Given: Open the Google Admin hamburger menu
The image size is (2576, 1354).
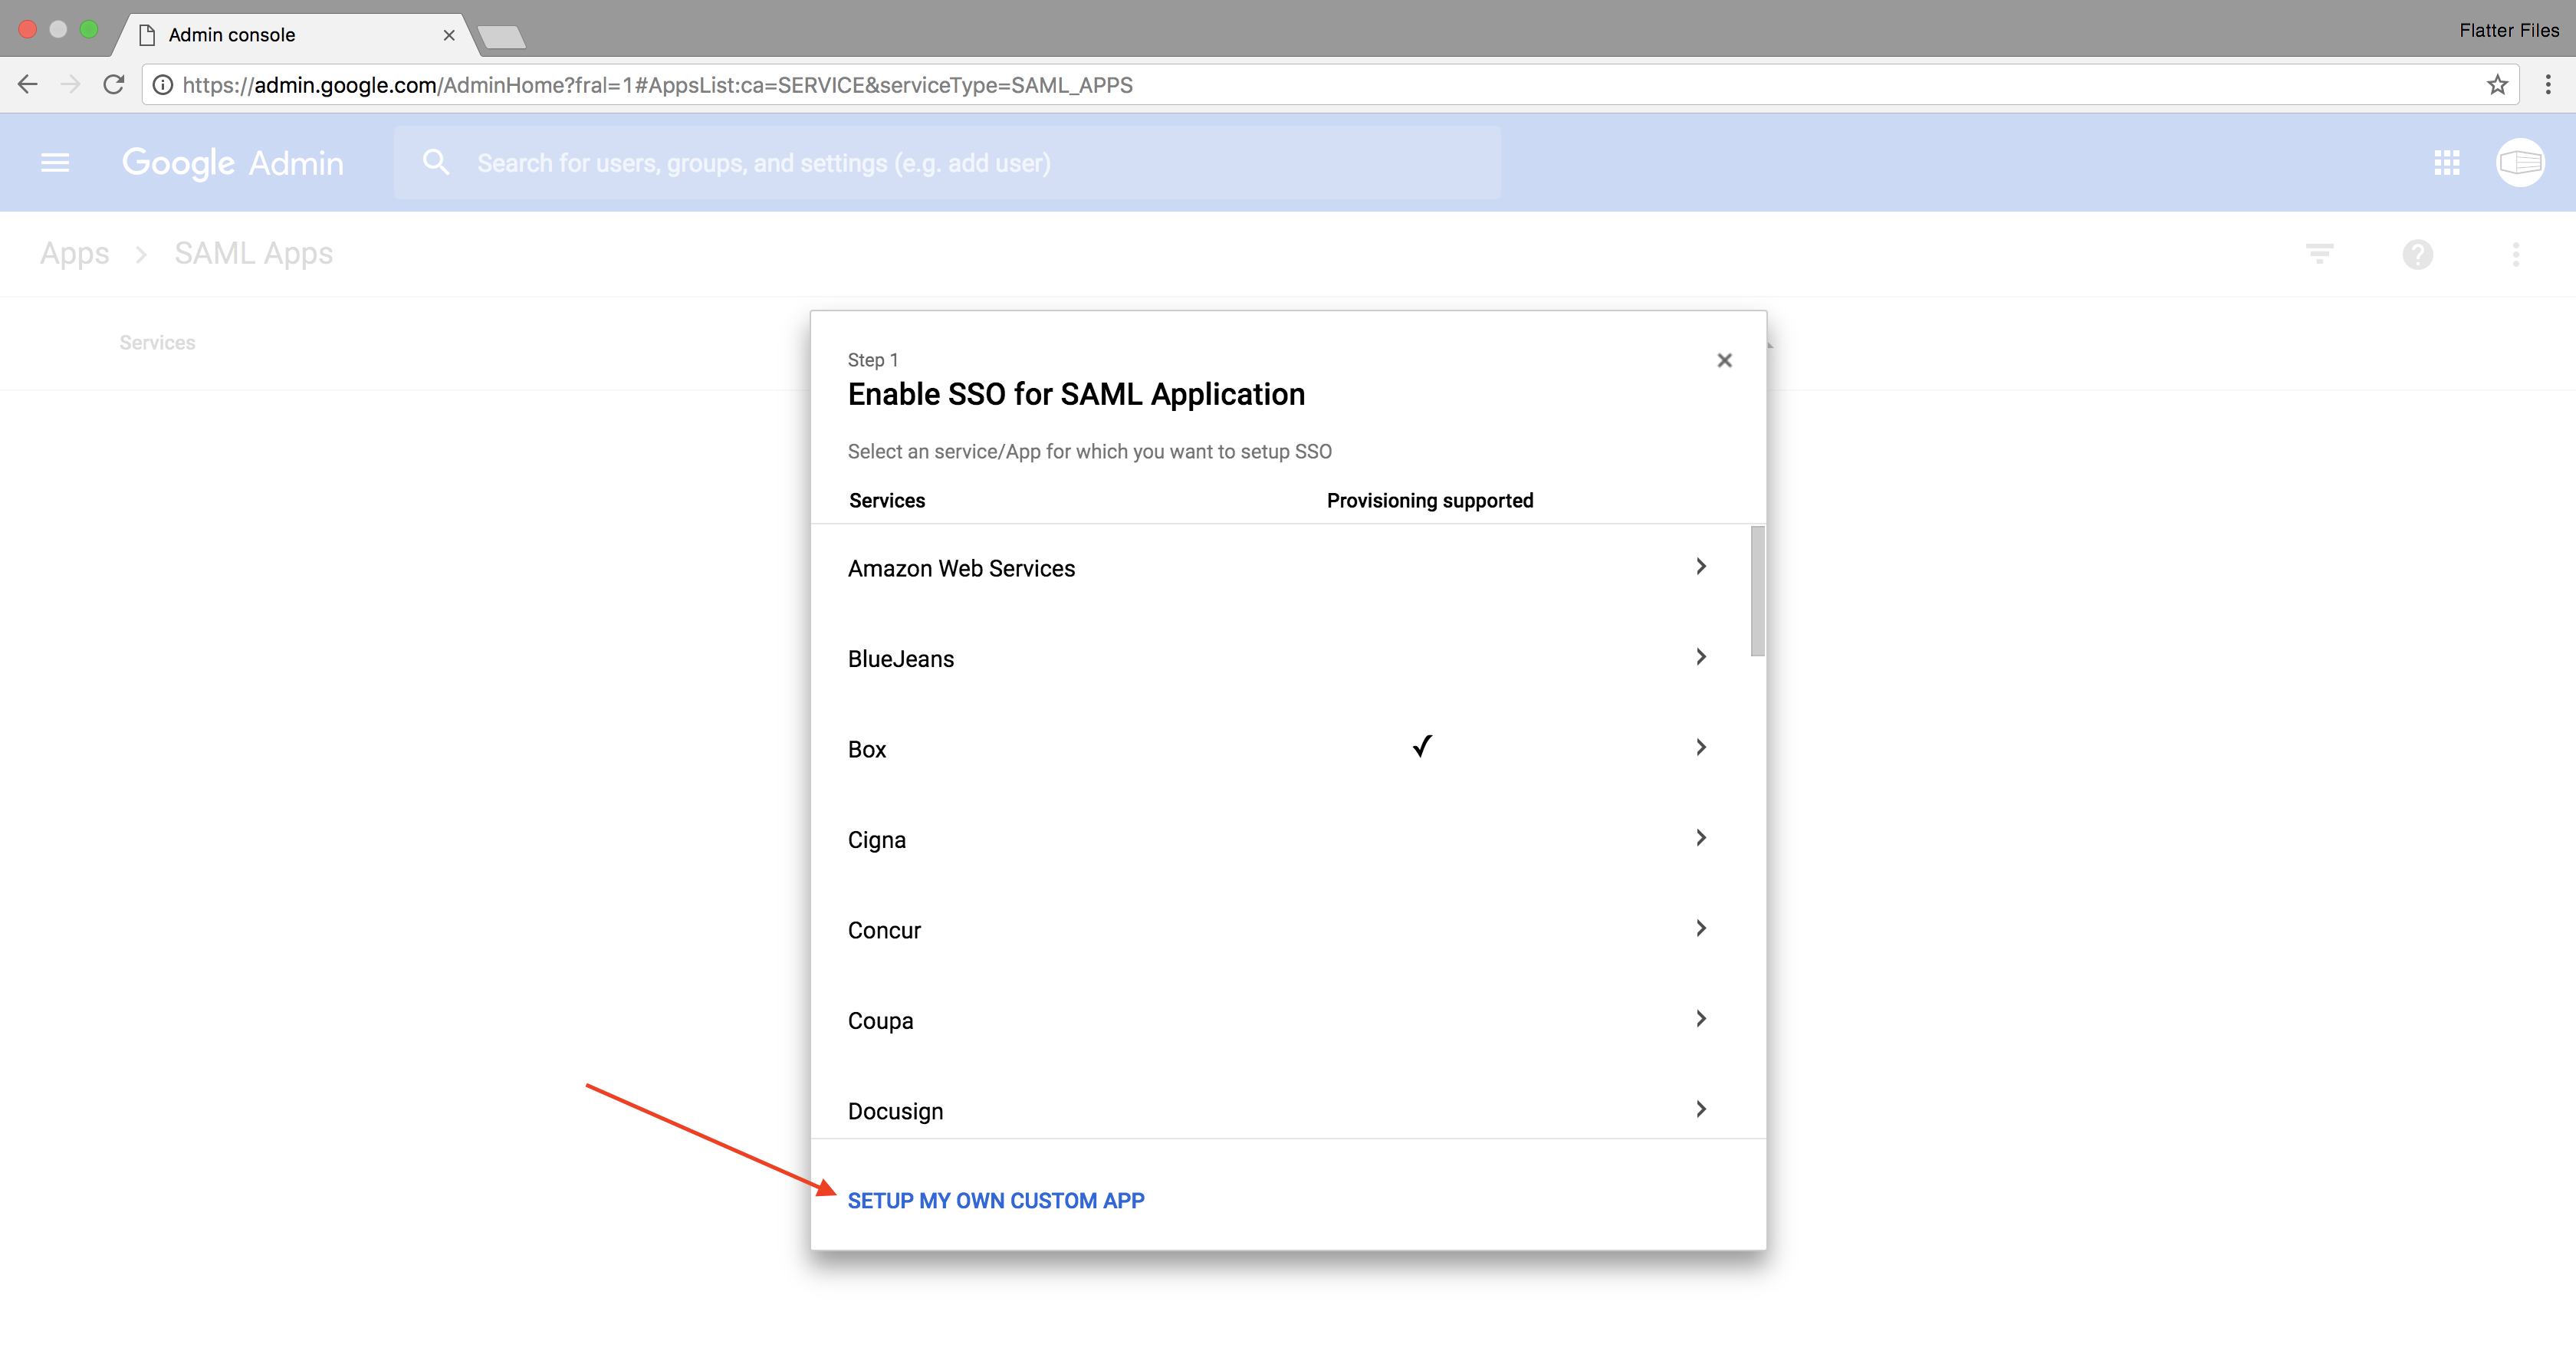Looking at the screenshot, I should tap(55, 162).
